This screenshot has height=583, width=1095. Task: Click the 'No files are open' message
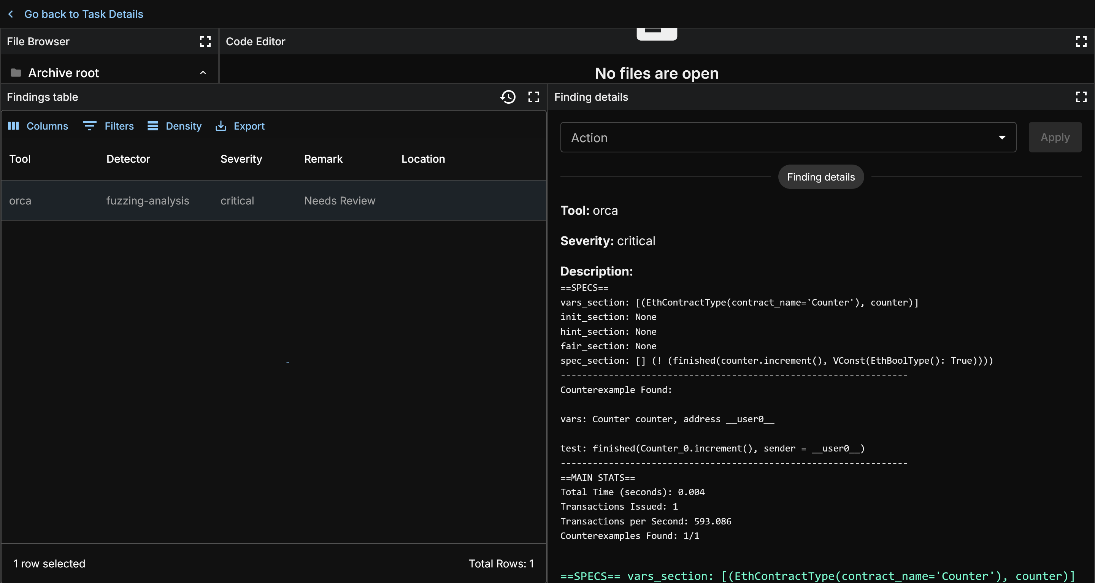tap(657, 73)
